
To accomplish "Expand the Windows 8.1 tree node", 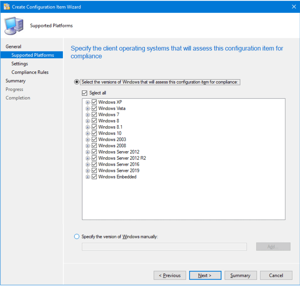I will tap(88, 127).
